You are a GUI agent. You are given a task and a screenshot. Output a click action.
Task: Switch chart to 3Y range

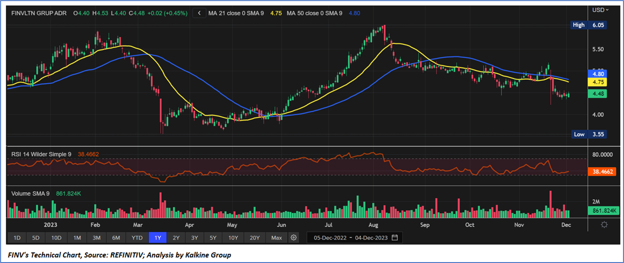[x=194, y=238]
